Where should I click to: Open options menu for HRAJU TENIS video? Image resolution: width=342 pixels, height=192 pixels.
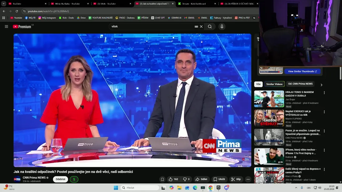[324, 93]
